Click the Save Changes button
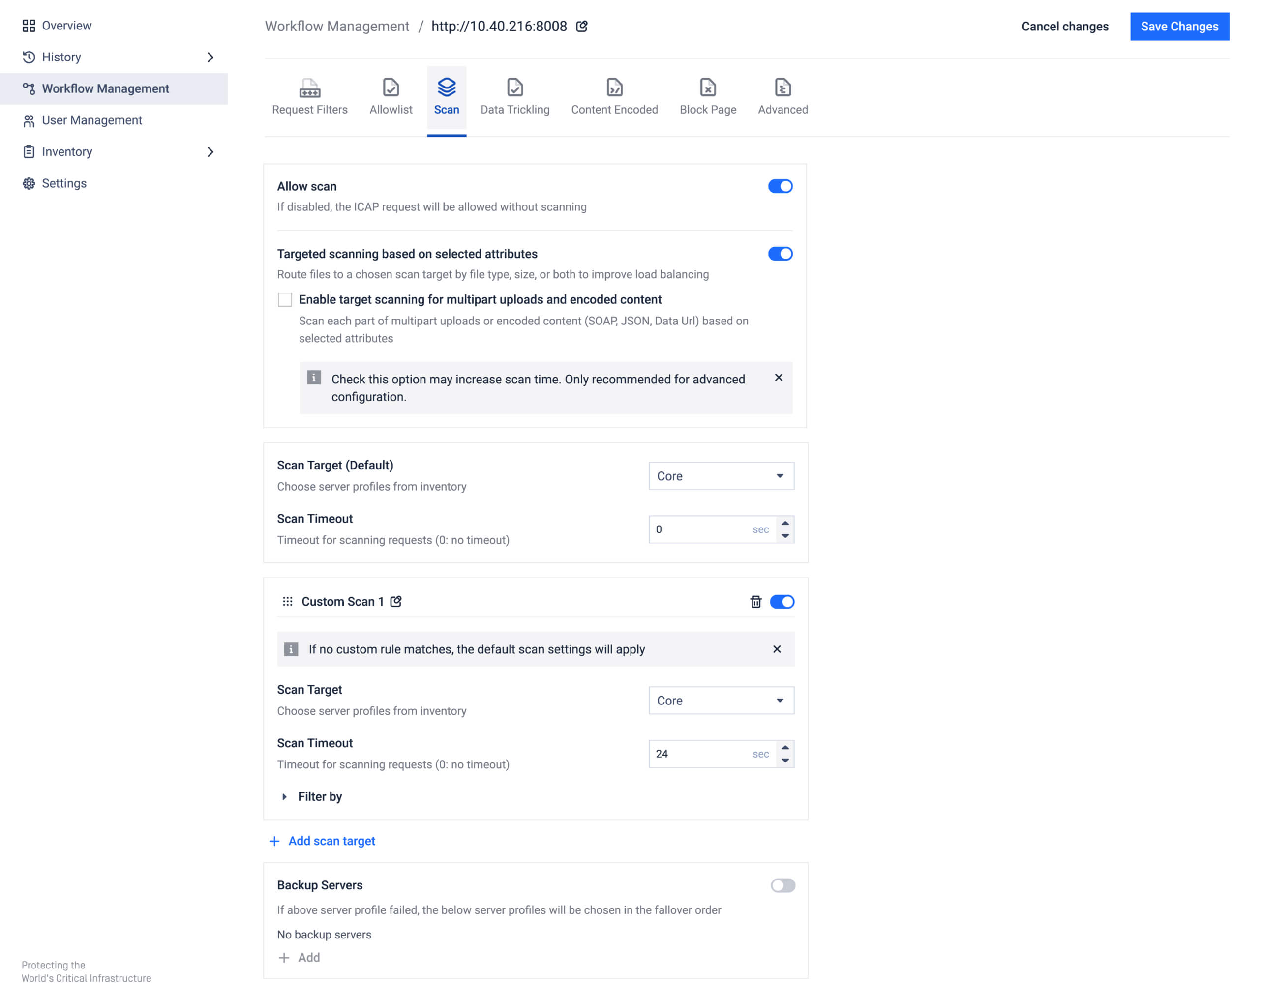The height and width of the screenshot is (997, 1263). point(1179,26)
